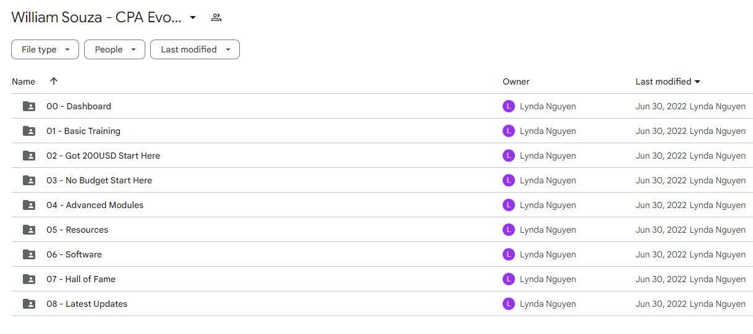Open the 03 - No Budget Start Here folder
Screen dimensions: 753x334
point(99,180)
